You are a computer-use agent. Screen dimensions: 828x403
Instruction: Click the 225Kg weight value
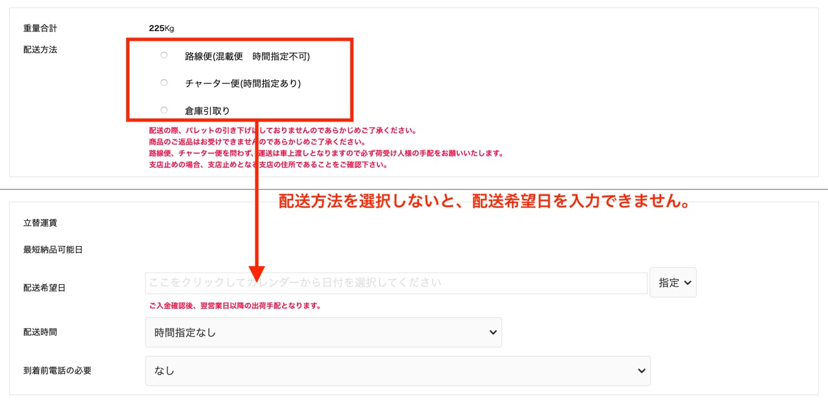click(x=161, y=28)
